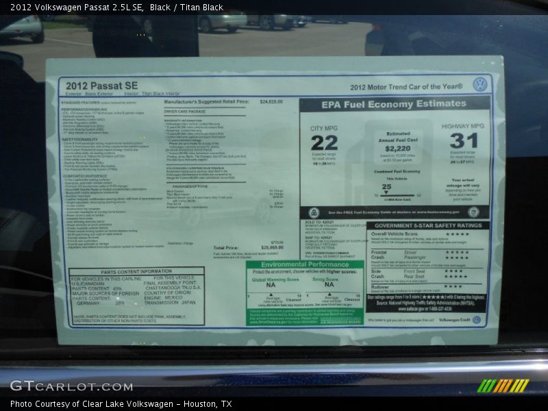Click the EPA seal left of fuel guide note

pyautogui.click(x=314, y=212)
